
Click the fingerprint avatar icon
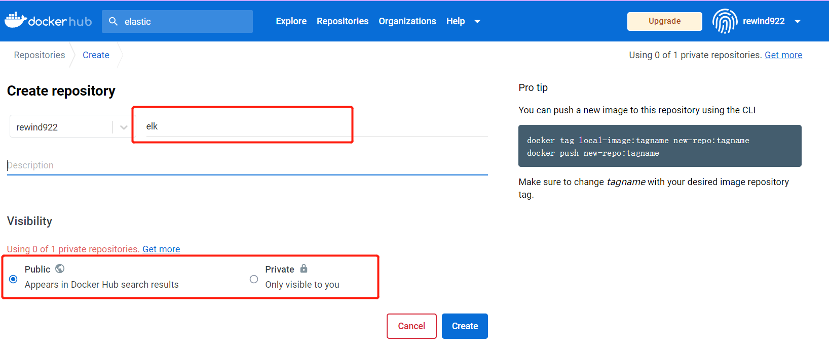[x=725, y=21]
